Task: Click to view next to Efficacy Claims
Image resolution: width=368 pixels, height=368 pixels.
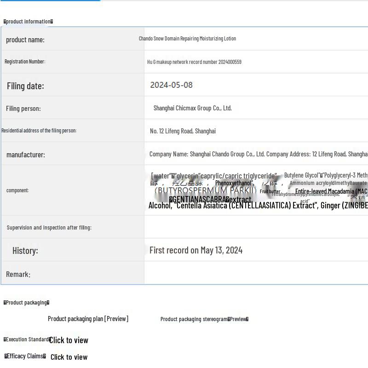Action: (x=69, y=357)
